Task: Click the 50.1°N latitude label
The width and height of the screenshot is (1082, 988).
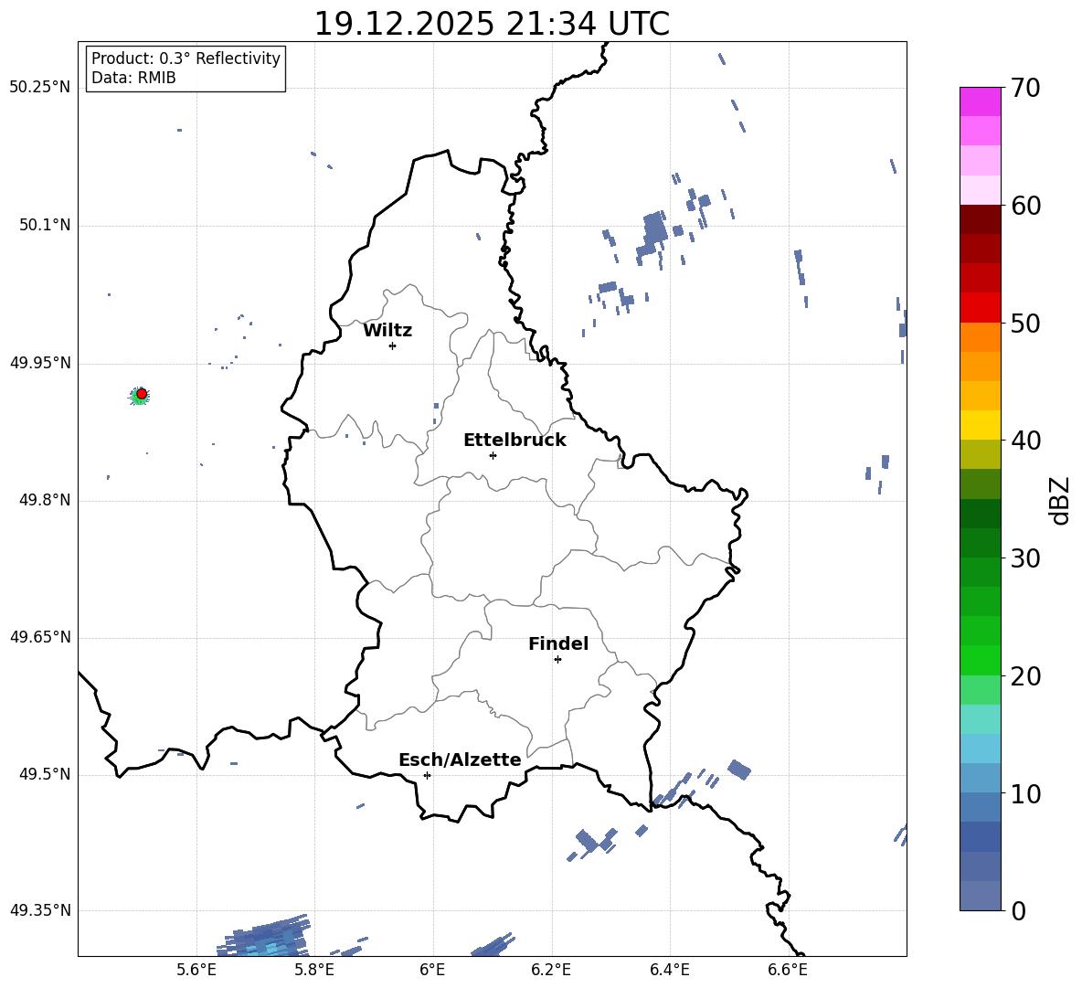Action: (x=45, y=226)
